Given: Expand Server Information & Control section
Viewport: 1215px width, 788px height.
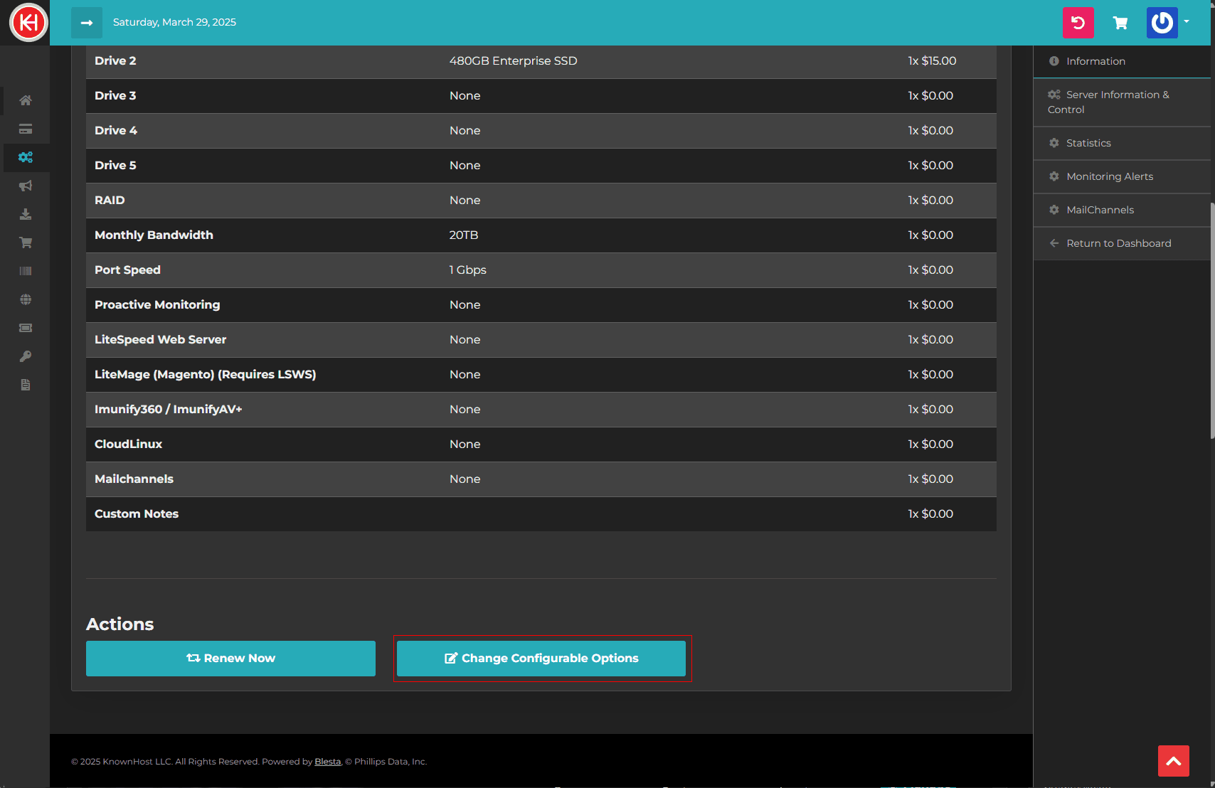Looking at the screenshot, I should pos(1117,102).
